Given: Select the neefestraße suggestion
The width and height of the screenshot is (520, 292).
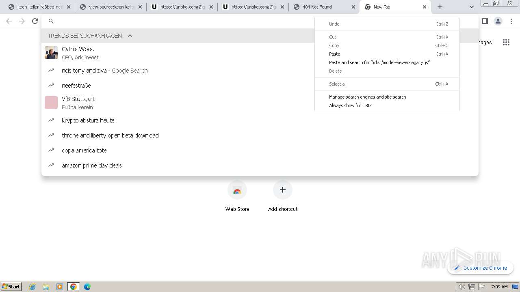Looking at the screenshot, I should pyautogui.click(x=260, y=86).
